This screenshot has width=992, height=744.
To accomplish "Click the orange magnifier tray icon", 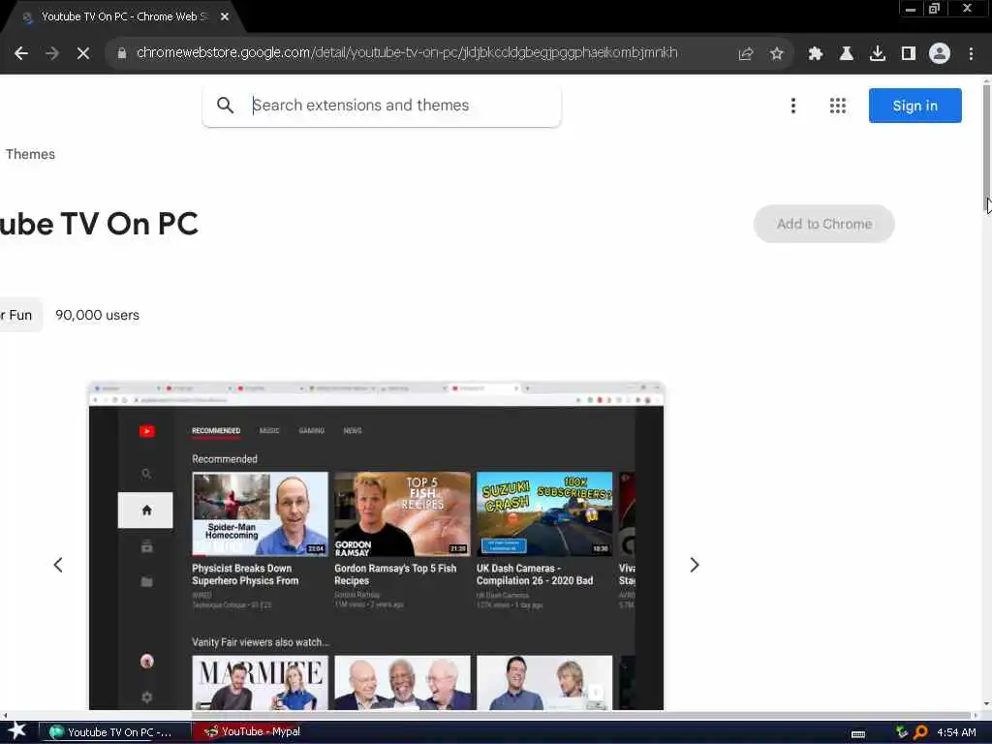I will point(920,732).
